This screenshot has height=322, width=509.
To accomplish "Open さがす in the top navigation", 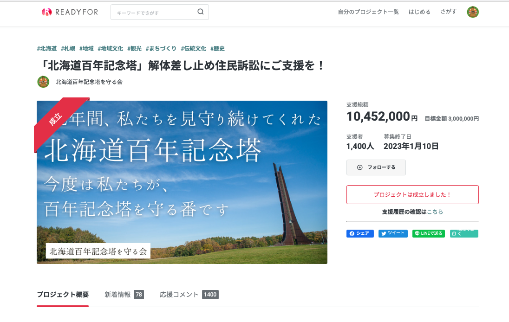I will (x=449, y=12).
